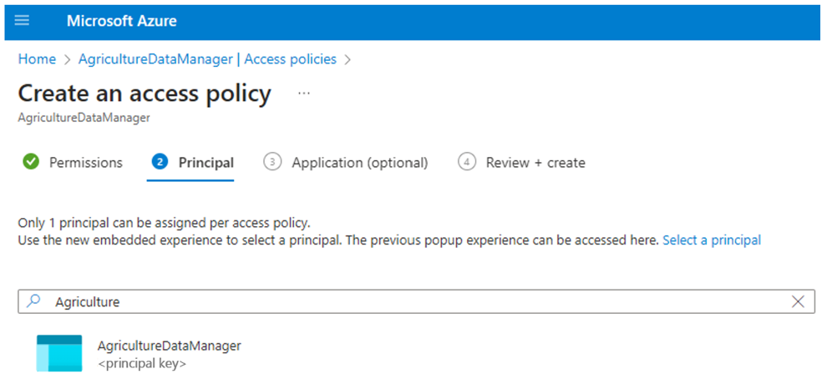The width and height of the screenshot is (822, 379).
Task: Navigate to Home via the breadcrumb
Action: [37, 59]
